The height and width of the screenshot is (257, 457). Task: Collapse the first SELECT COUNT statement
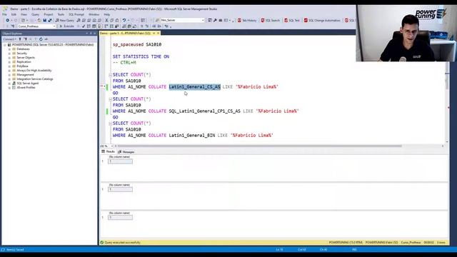point(111,75)
